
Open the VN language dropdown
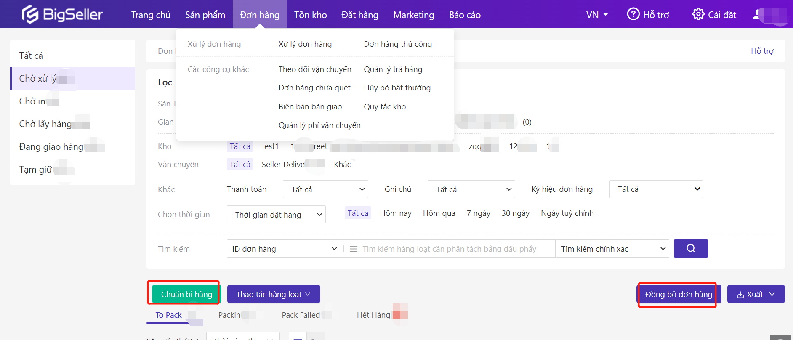tap(597, 15)
